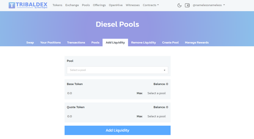
Task: Toggle dark mode with the moon icon
Action: (x=179, y=5)
